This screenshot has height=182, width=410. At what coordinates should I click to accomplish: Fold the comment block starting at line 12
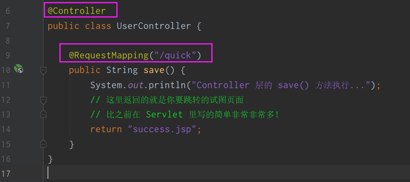tap(43, 100)
